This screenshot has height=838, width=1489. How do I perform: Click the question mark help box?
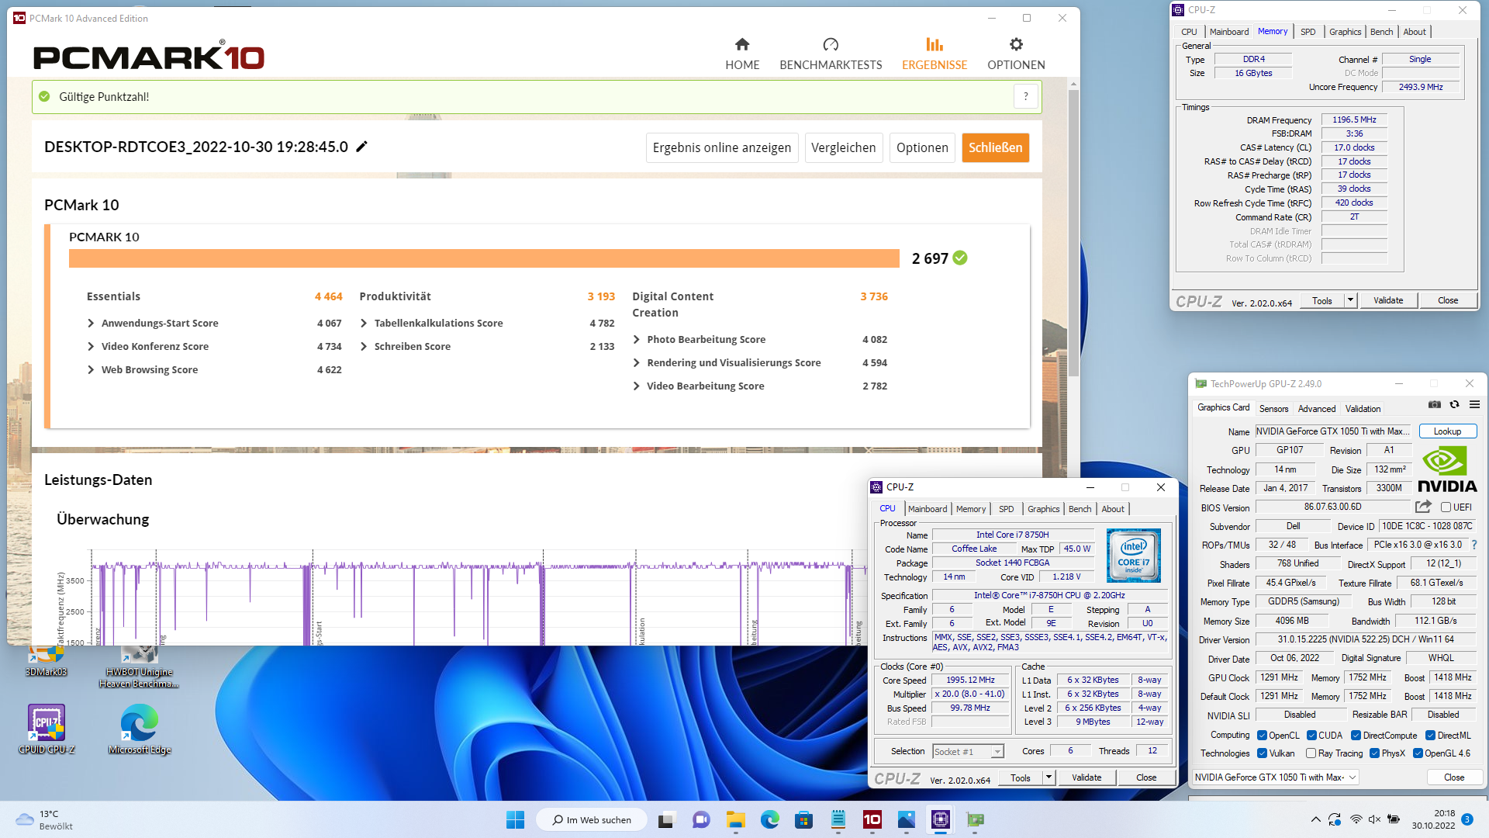point(1026,97)
